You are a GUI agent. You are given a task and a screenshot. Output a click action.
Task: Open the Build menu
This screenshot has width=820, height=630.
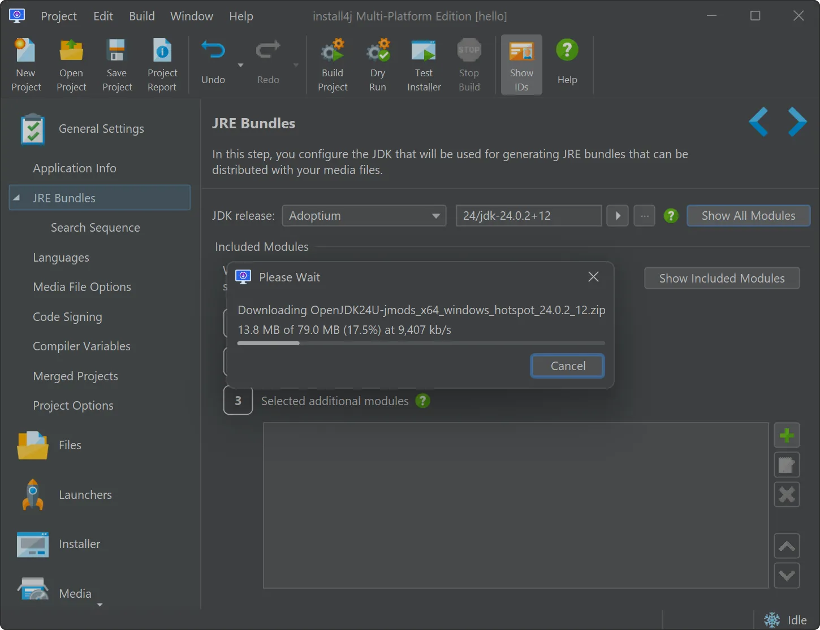pyautogui.click(x=142, y=16)
